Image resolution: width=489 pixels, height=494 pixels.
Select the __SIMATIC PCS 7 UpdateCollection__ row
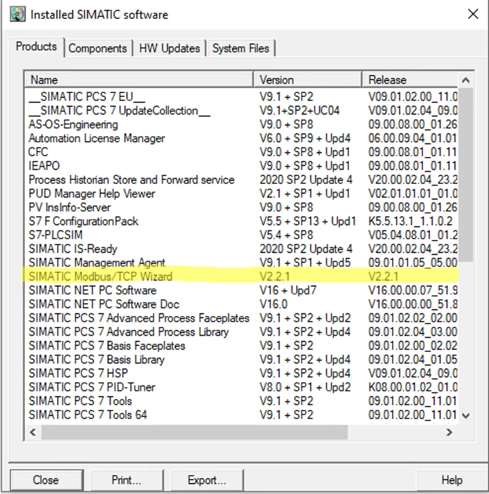[241, 111]
